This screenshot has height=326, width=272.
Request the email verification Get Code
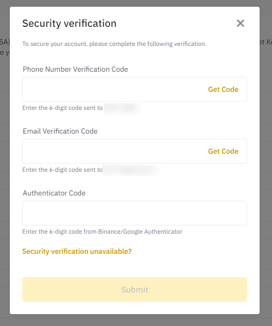(x=223, y=151)
